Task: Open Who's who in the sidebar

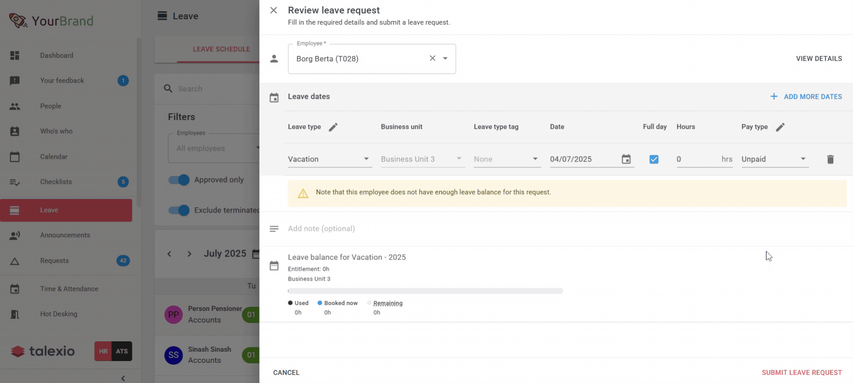Action: pyautogui.click(x=66, y=131)
